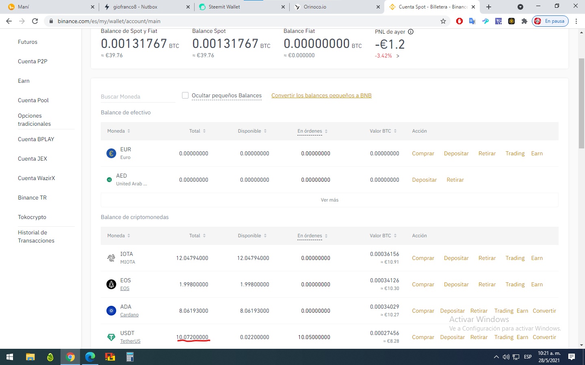Viewport: 585px width, 365px height.
Task: Open new browser tab
Action: 489,7
